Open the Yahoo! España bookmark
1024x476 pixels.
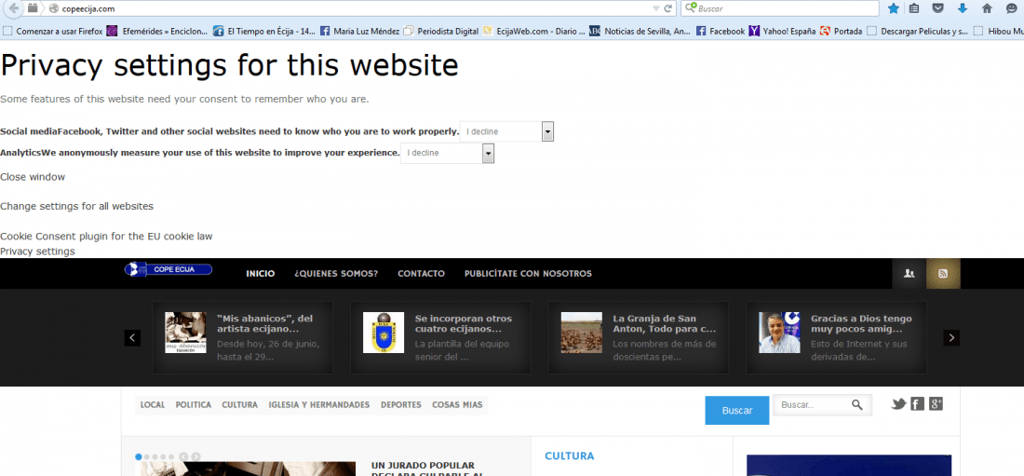782,31
